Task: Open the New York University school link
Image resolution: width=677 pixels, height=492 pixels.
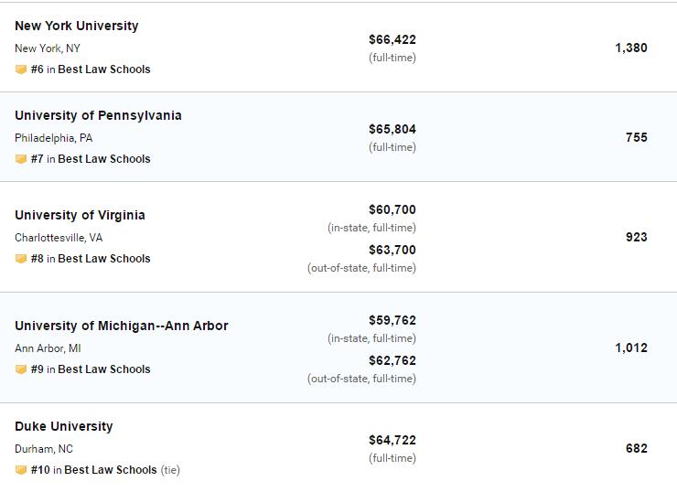Action: (77, 26)
